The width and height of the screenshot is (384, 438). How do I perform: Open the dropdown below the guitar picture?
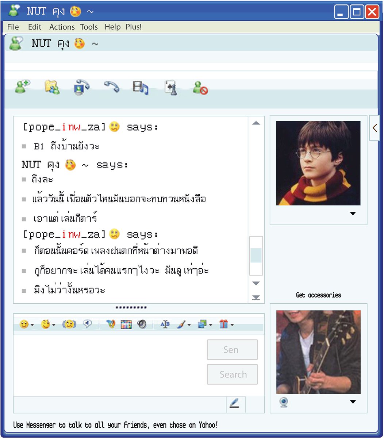[353, 402]
